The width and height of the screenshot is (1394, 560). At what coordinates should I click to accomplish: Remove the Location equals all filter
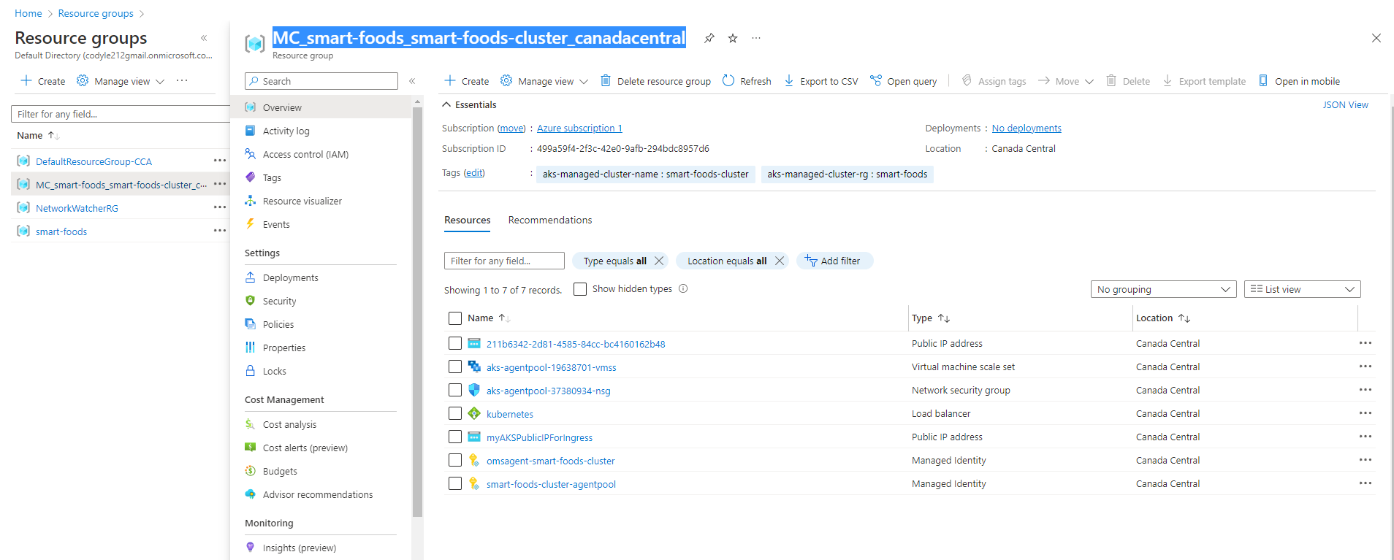tap(780, 261)
